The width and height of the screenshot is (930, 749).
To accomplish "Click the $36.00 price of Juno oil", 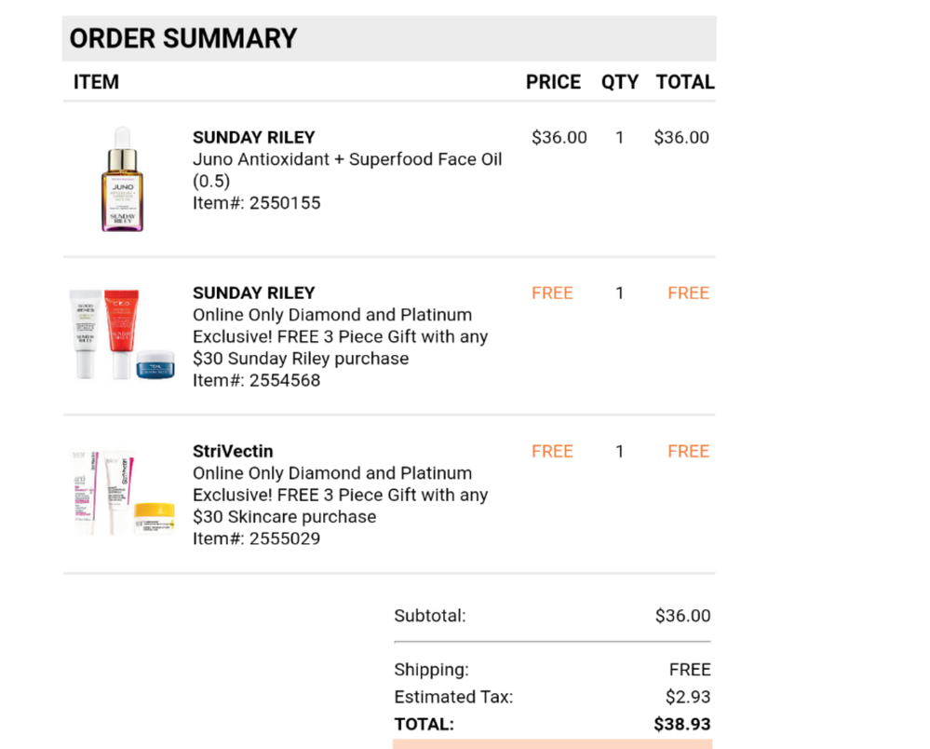I will (x=559, y=138).
